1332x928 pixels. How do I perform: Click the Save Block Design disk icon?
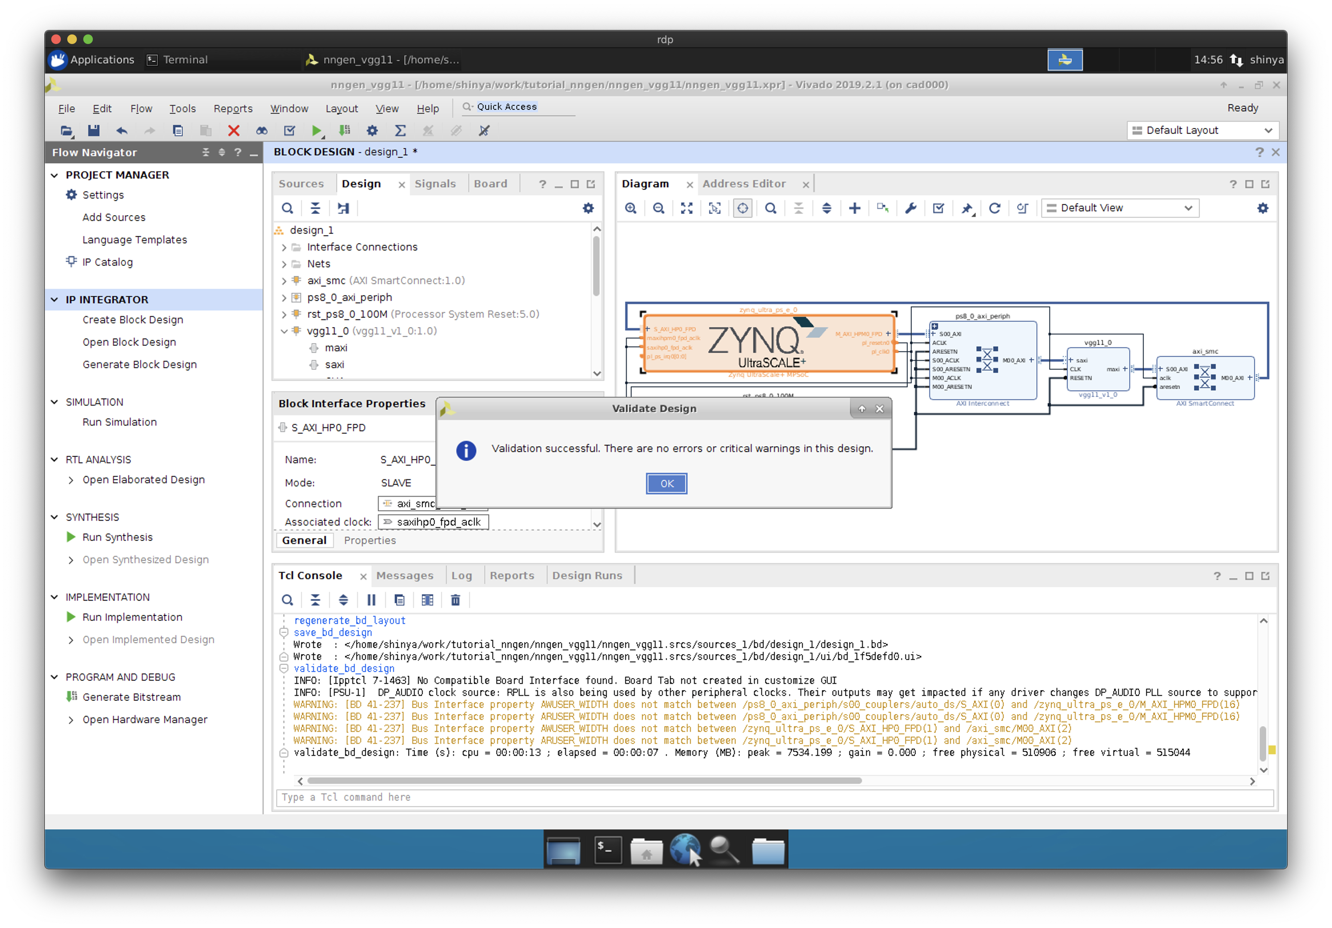tap(93, 130)
